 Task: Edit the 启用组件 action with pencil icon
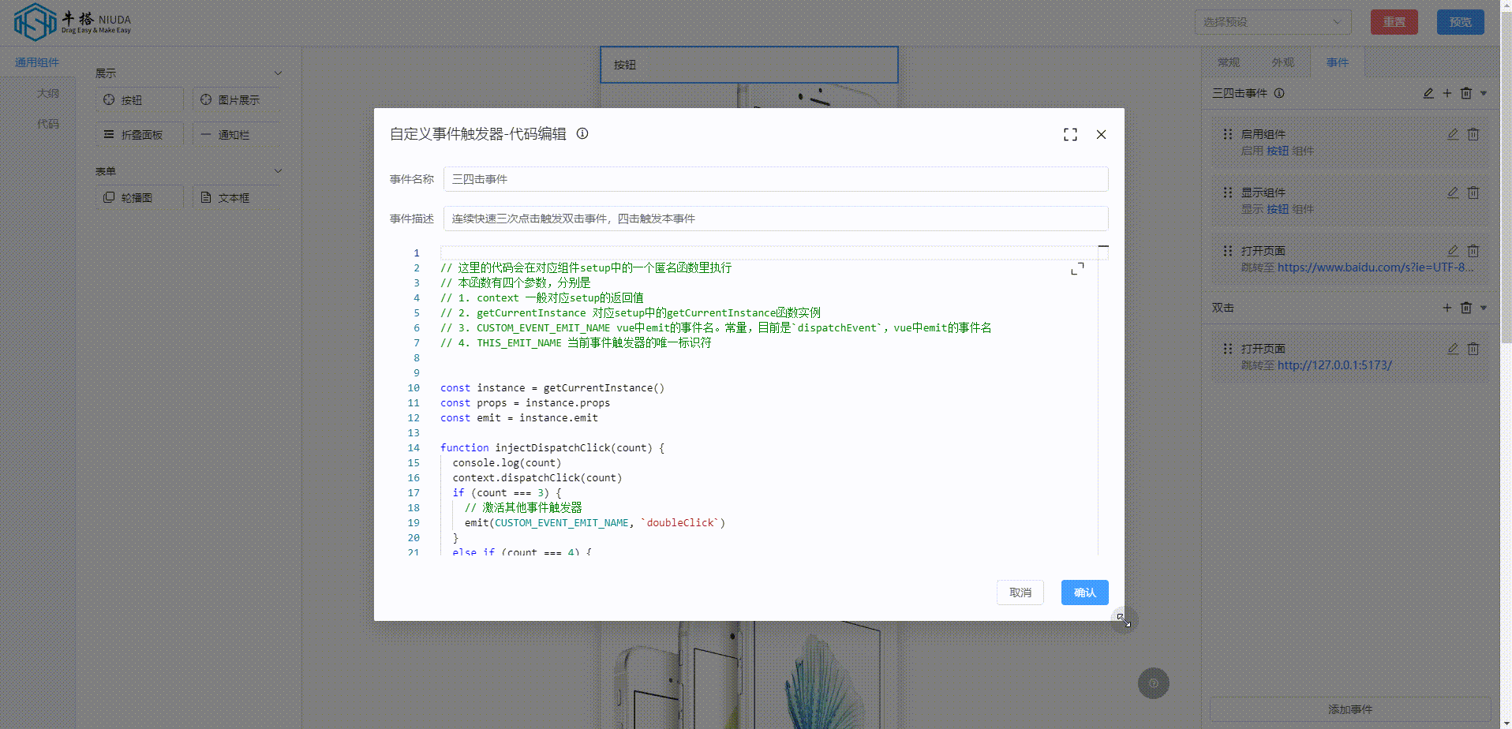[x=1452, y=134]
